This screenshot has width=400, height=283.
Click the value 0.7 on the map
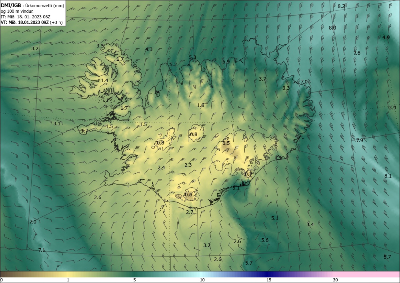point(248,174)
